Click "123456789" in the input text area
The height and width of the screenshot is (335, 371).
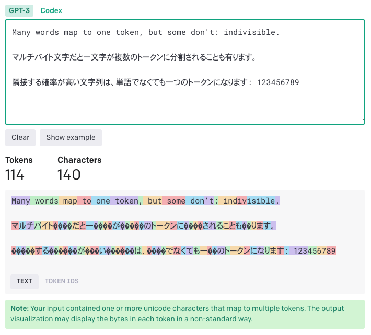pyautogui.click(x=278, y=82)
